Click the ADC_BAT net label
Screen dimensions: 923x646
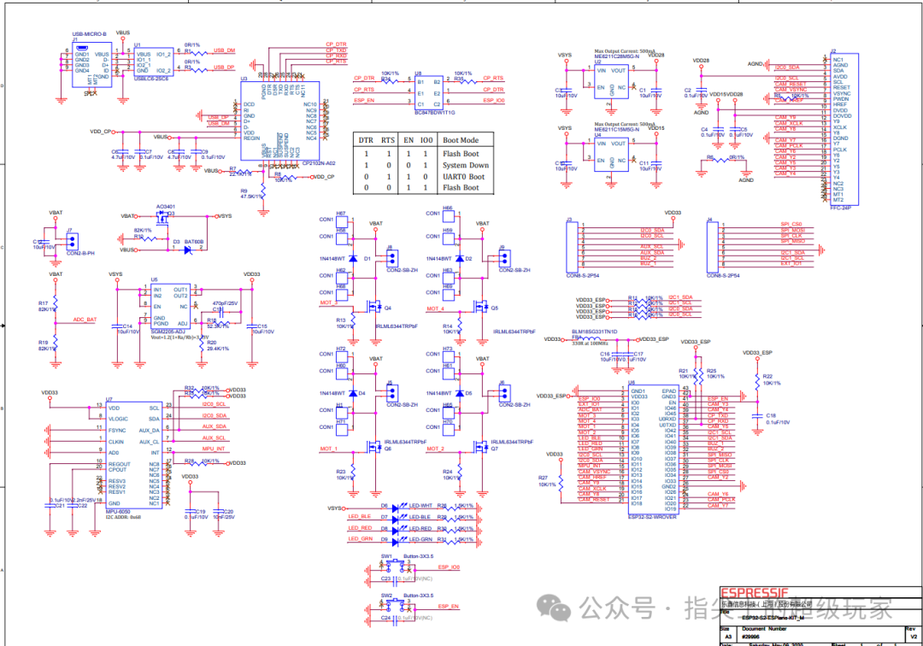point(85,320)
